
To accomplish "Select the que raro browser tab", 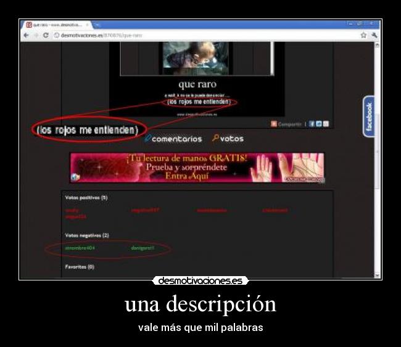I will click(57, 25).
